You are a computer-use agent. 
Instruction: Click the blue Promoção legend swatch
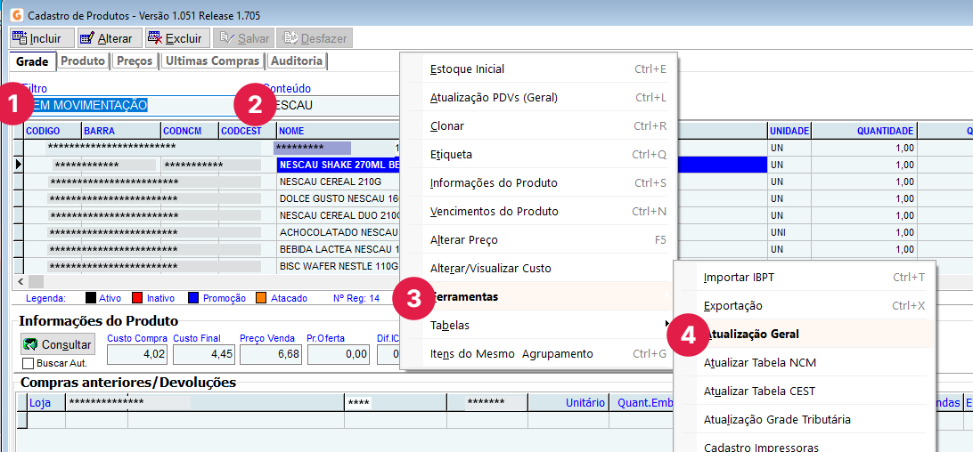click(x=193, y=298)
